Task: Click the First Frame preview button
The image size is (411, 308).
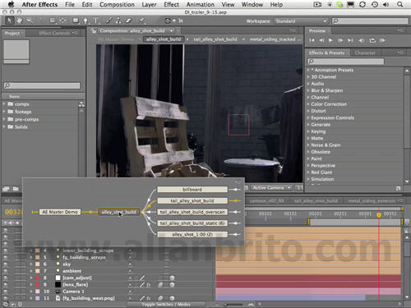Action: click(x=312, y=40)
